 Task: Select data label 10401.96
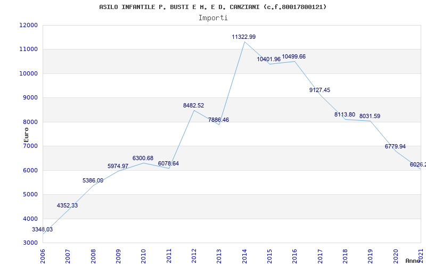pos(269,59)
